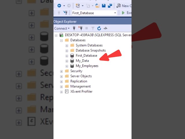Click the Management folder icon
The image size is (185, 139).
67,86
